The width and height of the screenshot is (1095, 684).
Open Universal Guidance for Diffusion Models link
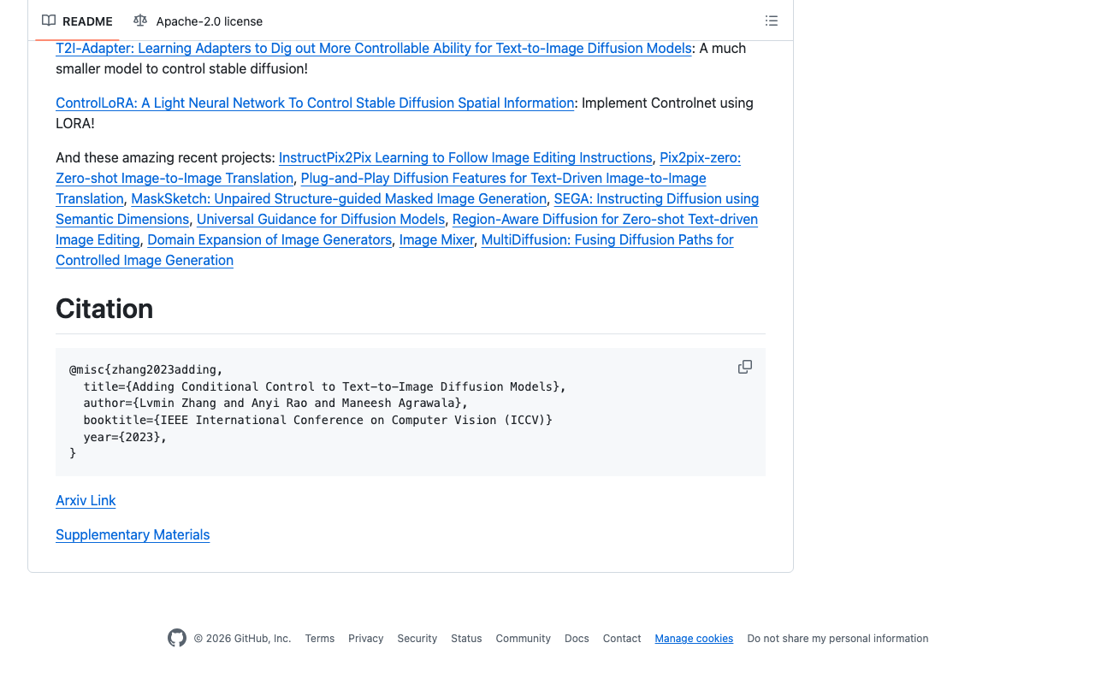[321, 219]
